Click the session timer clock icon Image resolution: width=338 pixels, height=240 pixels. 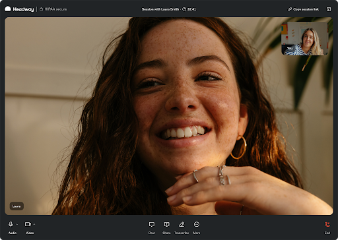[x=184, y=9]
